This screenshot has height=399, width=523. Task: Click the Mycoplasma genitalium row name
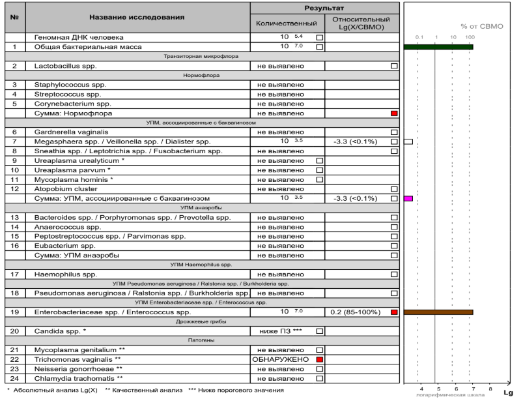coord(79,350)
